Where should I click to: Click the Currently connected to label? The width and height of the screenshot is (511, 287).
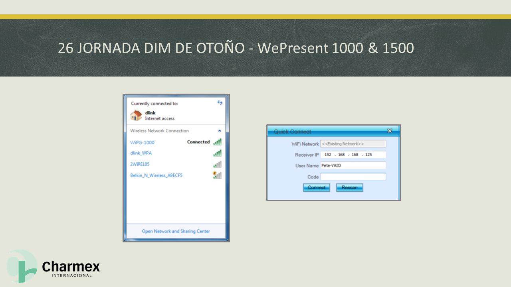(x=154, y=104)
